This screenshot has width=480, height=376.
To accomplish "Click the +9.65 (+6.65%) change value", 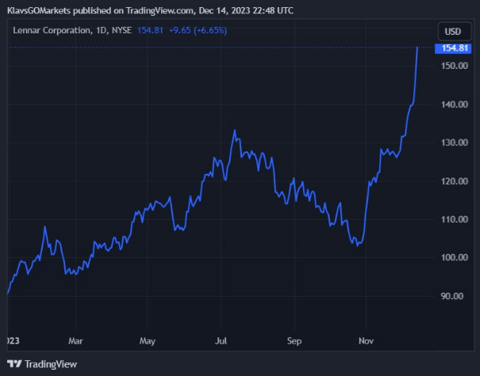I will point(198,30).
